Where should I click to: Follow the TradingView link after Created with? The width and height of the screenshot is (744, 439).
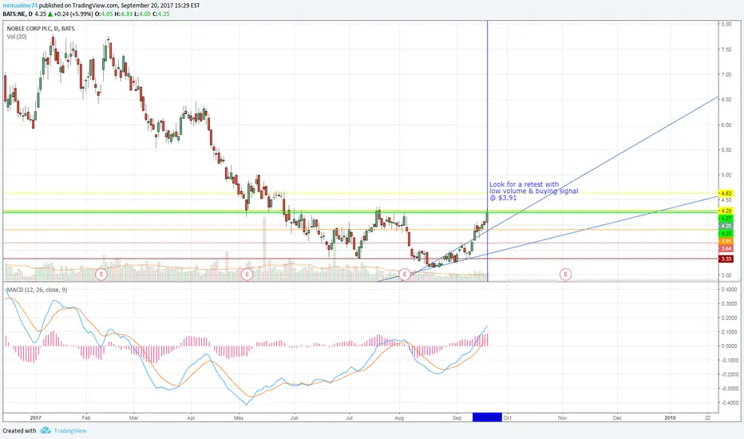(70, 431)
